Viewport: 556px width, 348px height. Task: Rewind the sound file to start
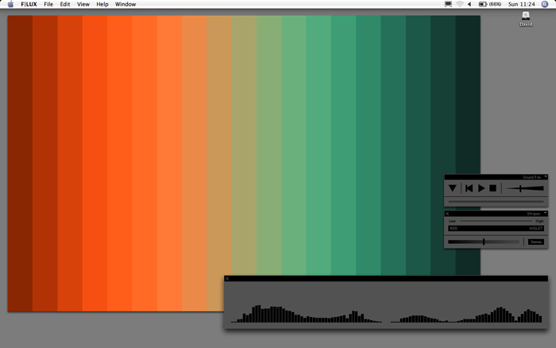pos(469,188)
